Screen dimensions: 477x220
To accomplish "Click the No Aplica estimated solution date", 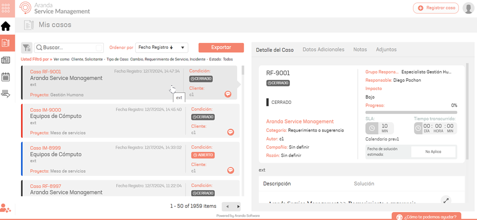I will pyautogui.click(x=433, y=152).
